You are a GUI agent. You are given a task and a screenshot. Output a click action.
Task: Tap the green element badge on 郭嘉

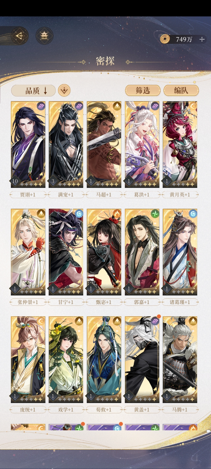(155, 213)
